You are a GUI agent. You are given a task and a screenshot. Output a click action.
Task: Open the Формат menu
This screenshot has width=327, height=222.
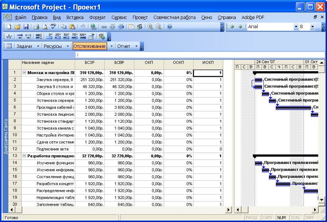tap(98, 18)
